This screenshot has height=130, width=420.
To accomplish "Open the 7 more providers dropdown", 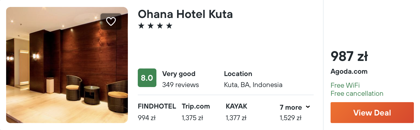I will (x=291, y=107).
